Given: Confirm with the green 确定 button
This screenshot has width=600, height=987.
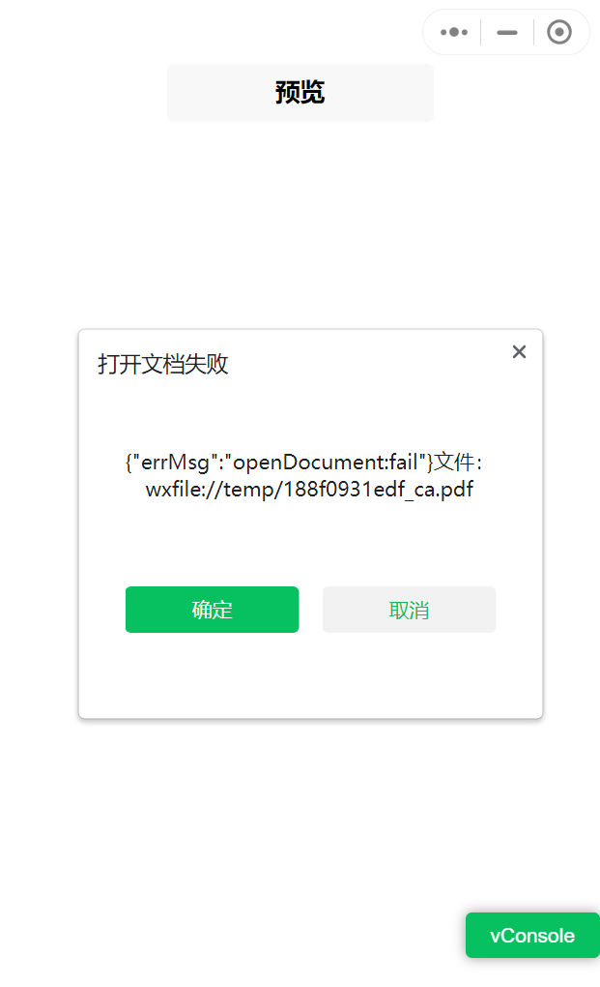Looking at the screenshot, I should (x=212, y=610).
